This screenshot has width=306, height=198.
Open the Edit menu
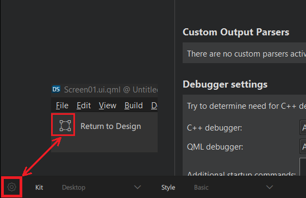(84, 106)
